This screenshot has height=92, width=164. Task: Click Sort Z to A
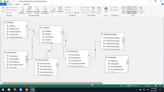85,10
